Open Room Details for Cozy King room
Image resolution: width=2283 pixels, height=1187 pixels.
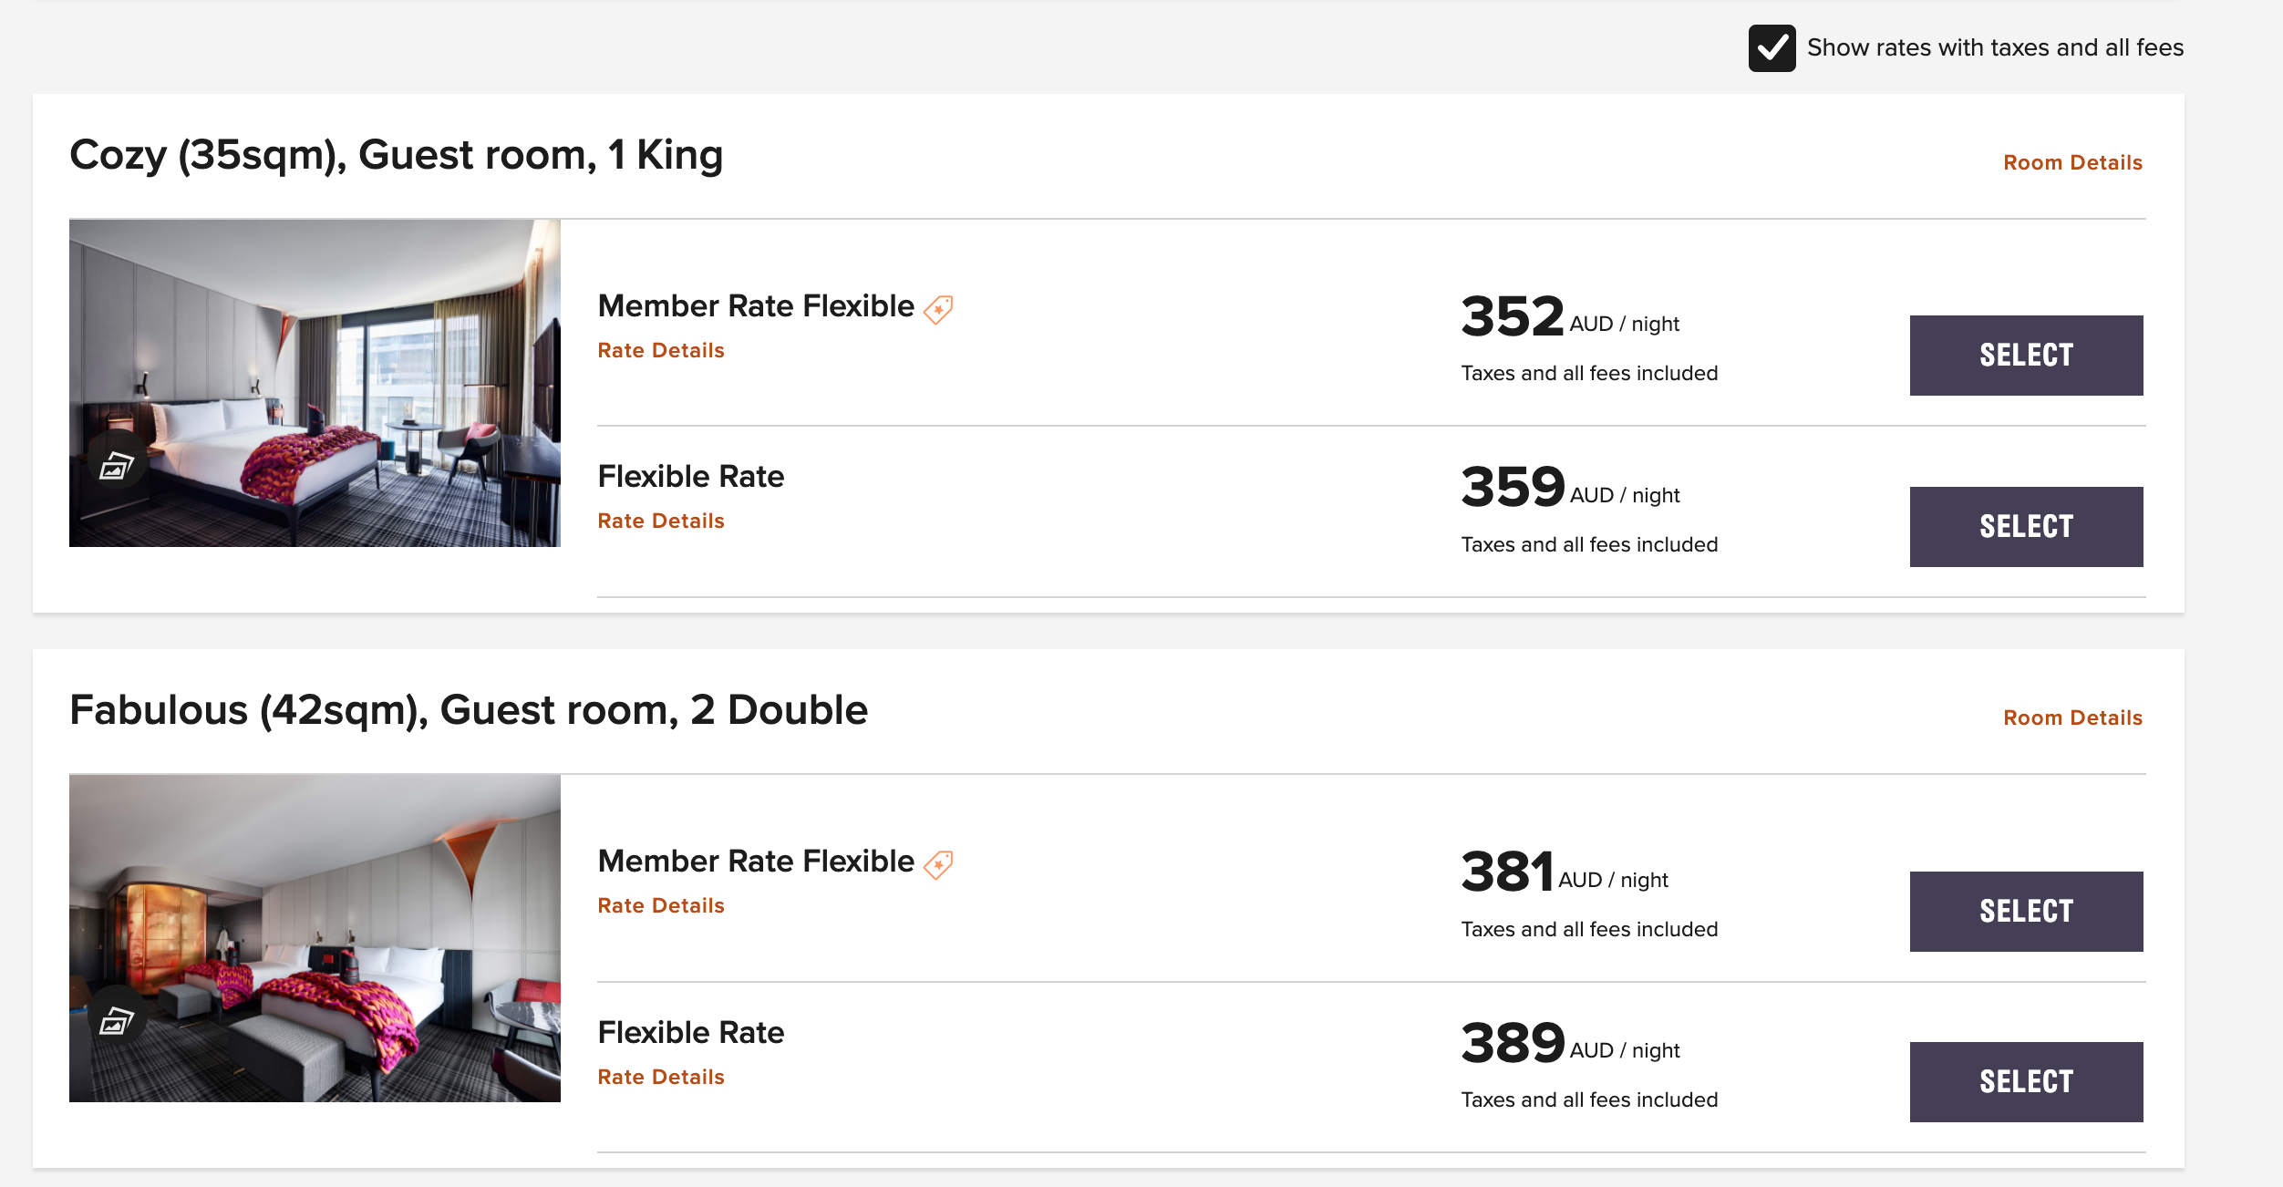click(x=2072, y=163)
